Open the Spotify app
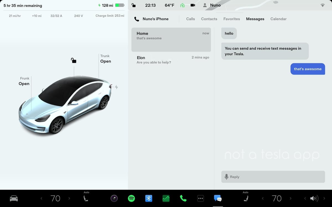 tap(131, 198)
